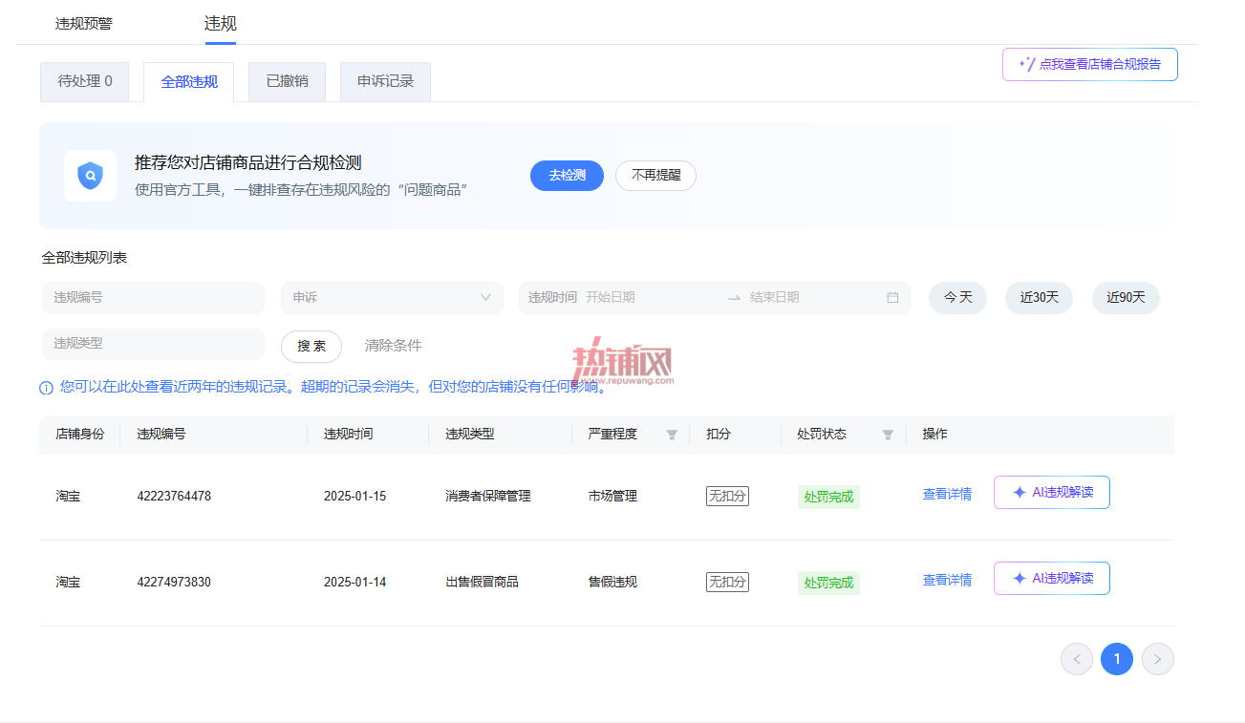The height and width of the screenshot is (723, 1245).
Task: Open the 结束日期 date picker field
Action: (x=812, y=297)
